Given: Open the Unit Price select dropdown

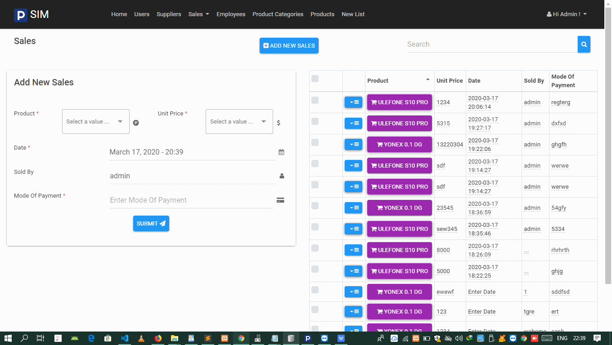Looking at the screenshot, I should (x=239, y=122).
